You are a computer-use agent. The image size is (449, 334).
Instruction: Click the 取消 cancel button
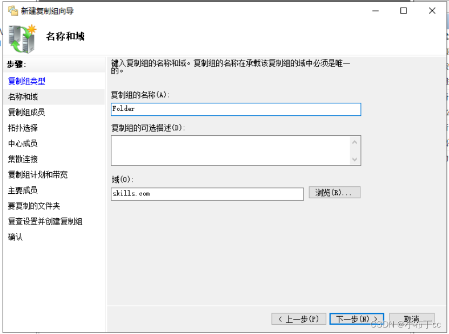pyautogui.click(x=411, y=319)
